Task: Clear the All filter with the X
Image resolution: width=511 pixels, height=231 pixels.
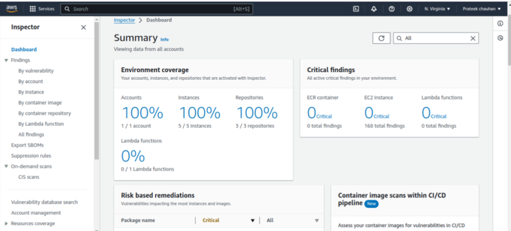Action: point(473,38)
